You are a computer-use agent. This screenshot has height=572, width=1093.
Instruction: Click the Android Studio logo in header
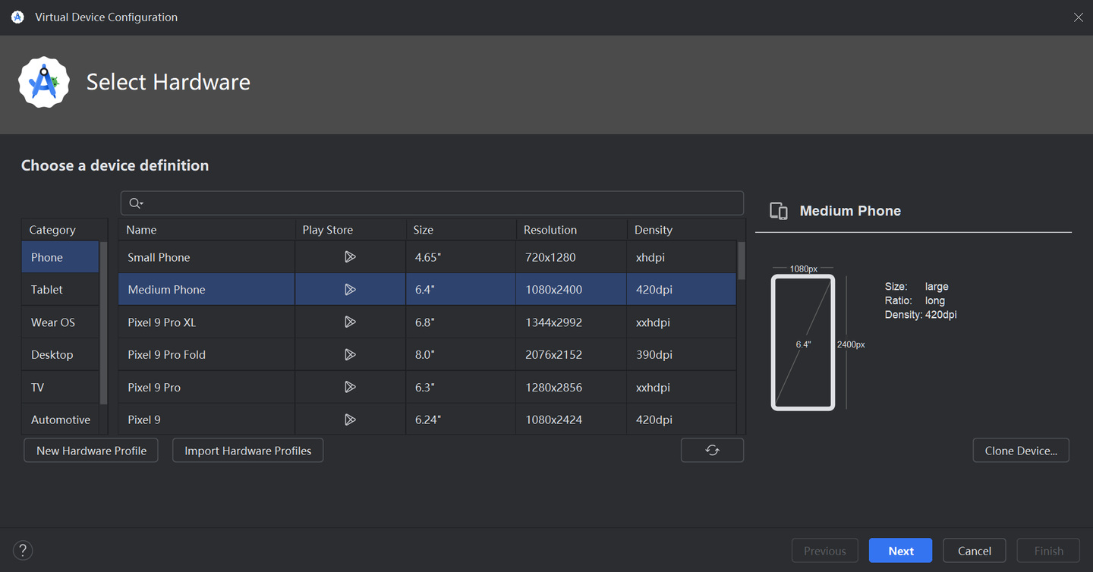[x=44, y=82]
